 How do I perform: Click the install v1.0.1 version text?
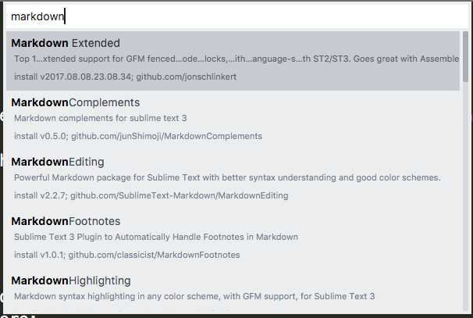39,255
